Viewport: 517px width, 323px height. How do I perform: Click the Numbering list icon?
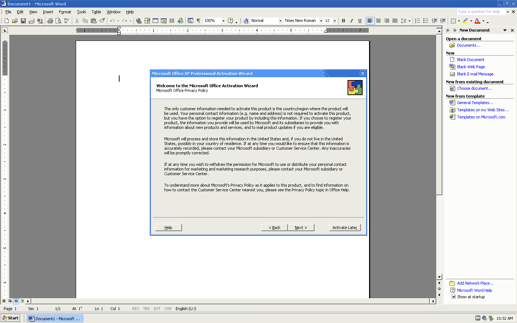418,21
